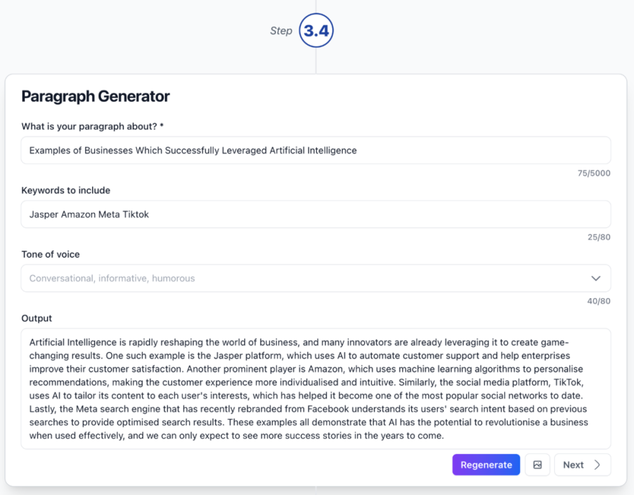Click the "What is your paragraph about?" label
The width and height of the screenshot is (634, 495).
(93, 127)
